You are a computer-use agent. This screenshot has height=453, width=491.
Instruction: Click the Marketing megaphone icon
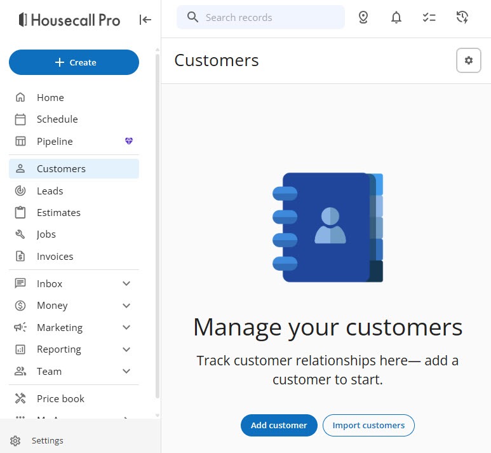(x=20, y=327)
